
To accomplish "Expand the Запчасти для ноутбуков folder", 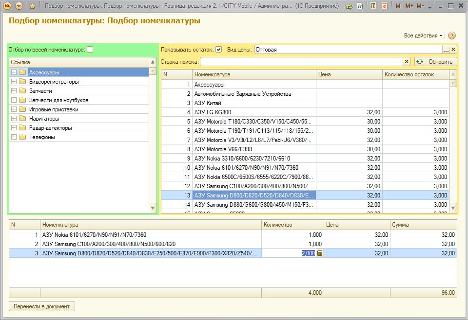I will coord(14,100).
